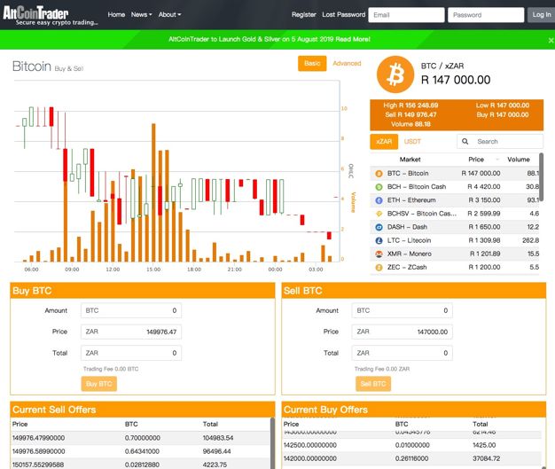Click the Sell BTC Price field
This screenshot has width=555, height=469.
403,332
